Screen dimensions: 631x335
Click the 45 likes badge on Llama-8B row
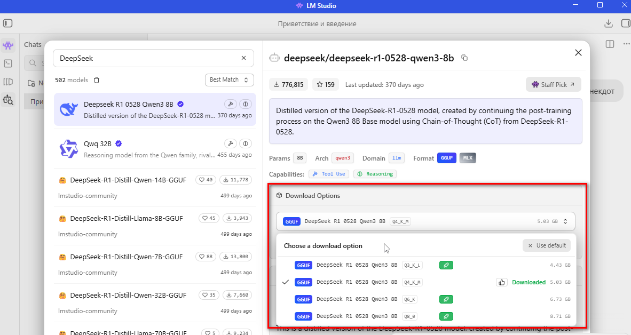[x=208, y=218]
